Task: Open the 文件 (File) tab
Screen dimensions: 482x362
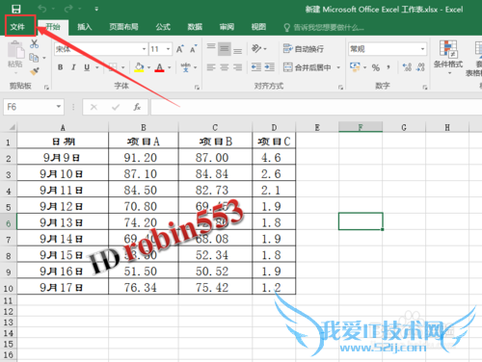Action: [17, 27]
